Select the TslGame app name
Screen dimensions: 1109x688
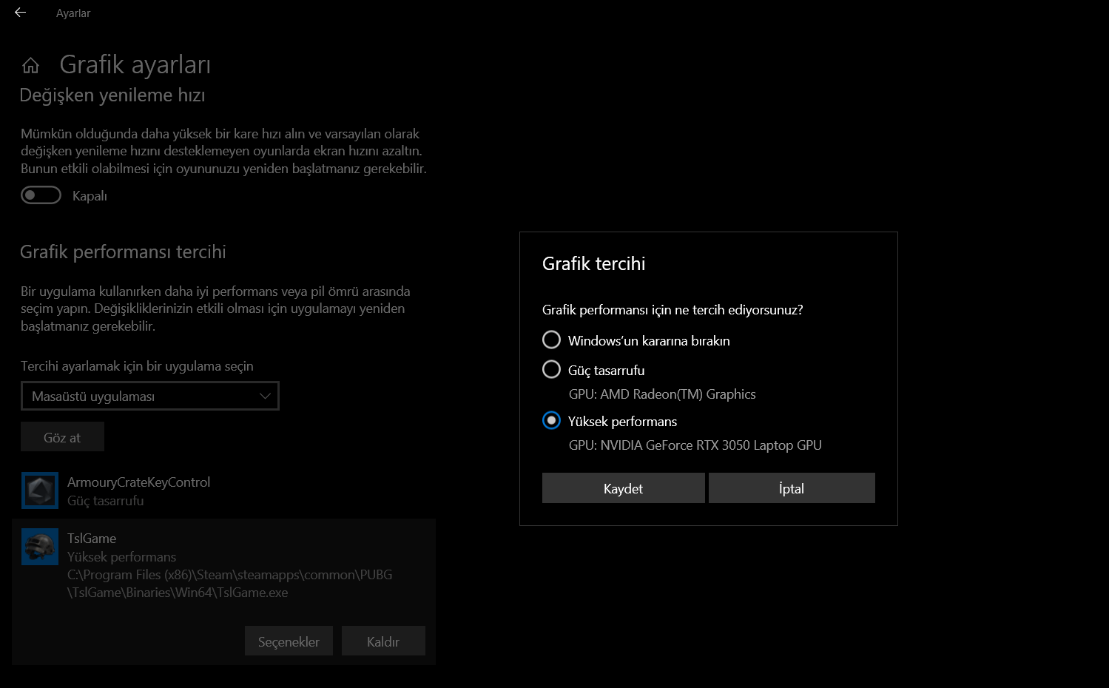pyautogui.click(x=92, y=539)
